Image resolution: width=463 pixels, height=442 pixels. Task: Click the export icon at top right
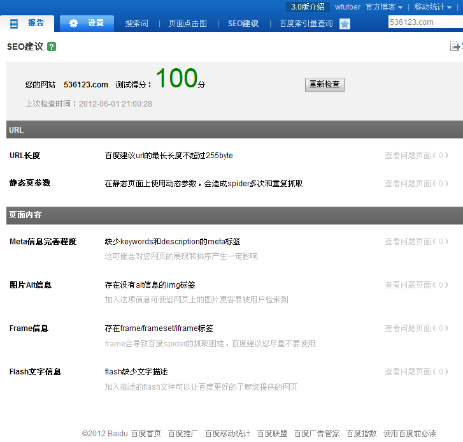coord(455,46)
